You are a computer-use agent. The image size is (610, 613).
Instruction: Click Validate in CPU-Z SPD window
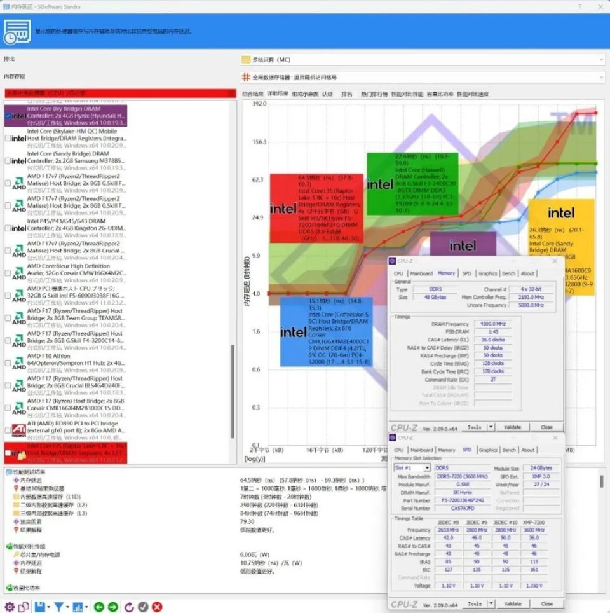[512, 604]
